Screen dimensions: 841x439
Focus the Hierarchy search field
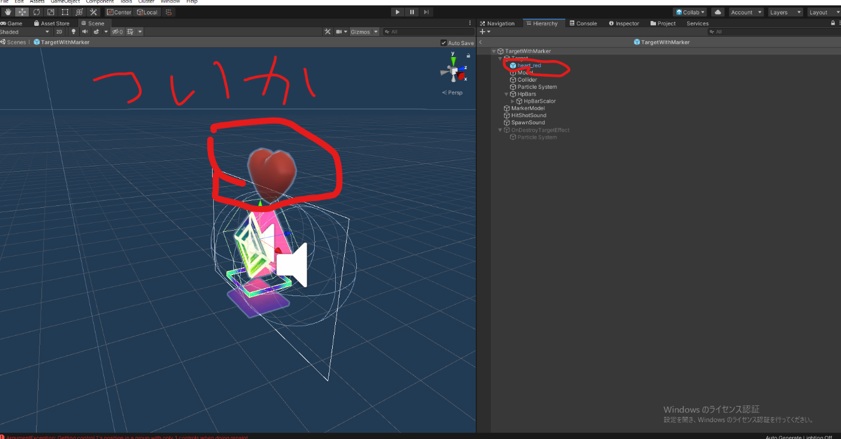pos(774,32)
